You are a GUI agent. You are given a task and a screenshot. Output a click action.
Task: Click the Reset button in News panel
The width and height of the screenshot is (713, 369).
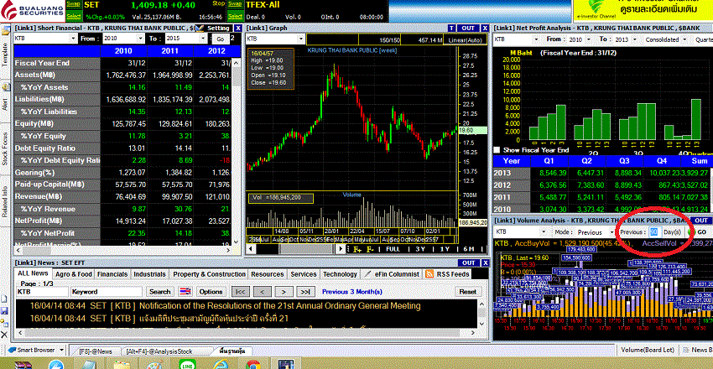pos(467,292)
